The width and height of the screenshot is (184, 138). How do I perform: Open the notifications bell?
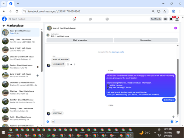[171, 19]
